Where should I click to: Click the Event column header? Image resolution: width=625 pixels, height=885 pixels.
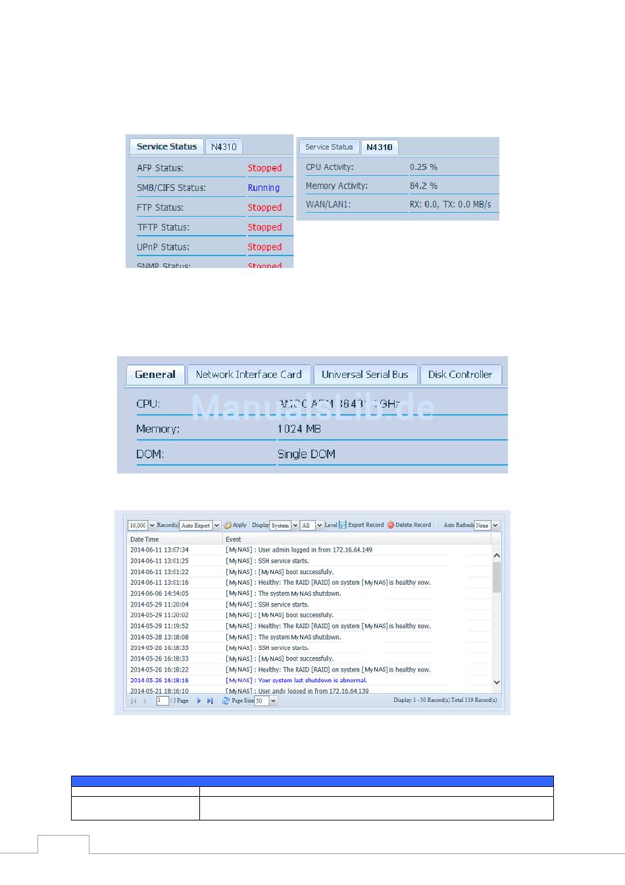coord(357,539)
